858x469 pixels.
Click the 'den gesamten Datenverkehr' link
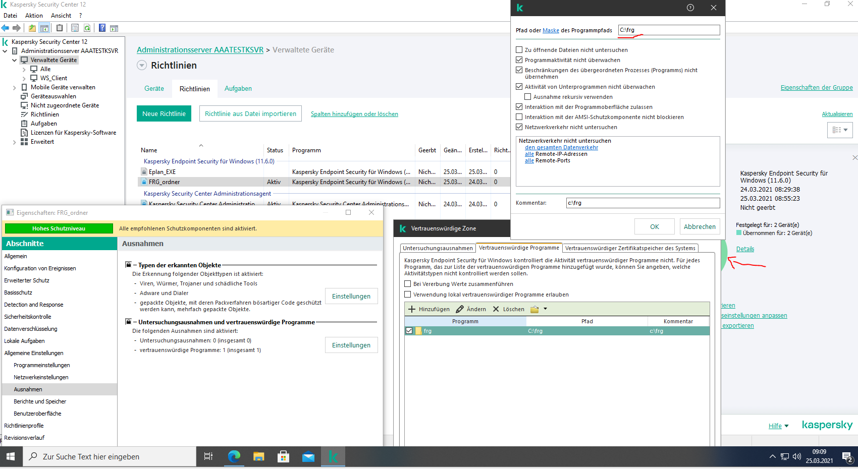[561, 147]
